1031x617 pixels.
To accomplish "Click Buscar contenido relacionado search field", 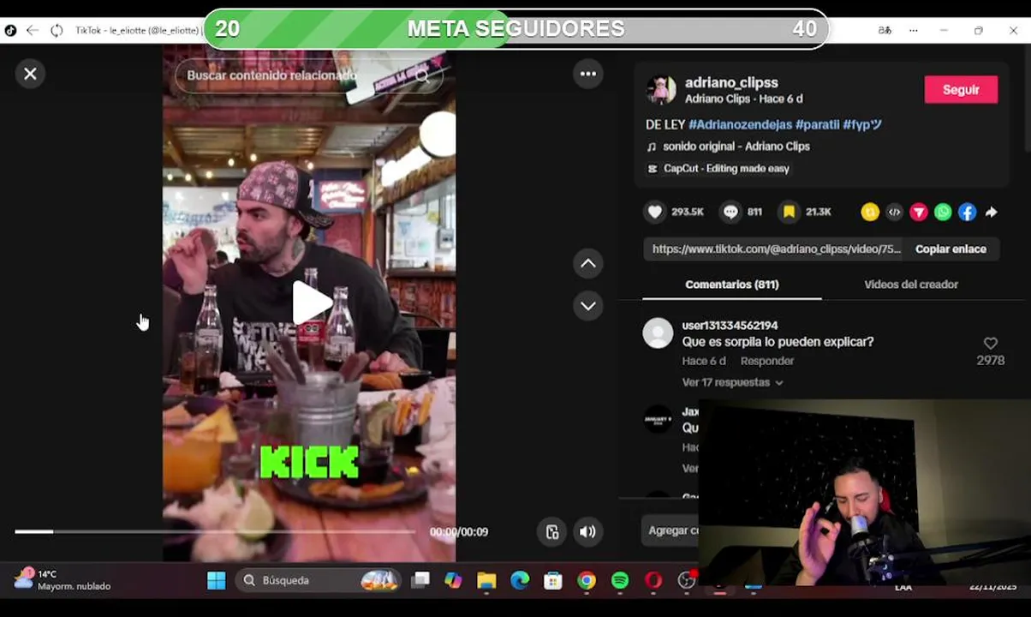I will coord(308,75).
